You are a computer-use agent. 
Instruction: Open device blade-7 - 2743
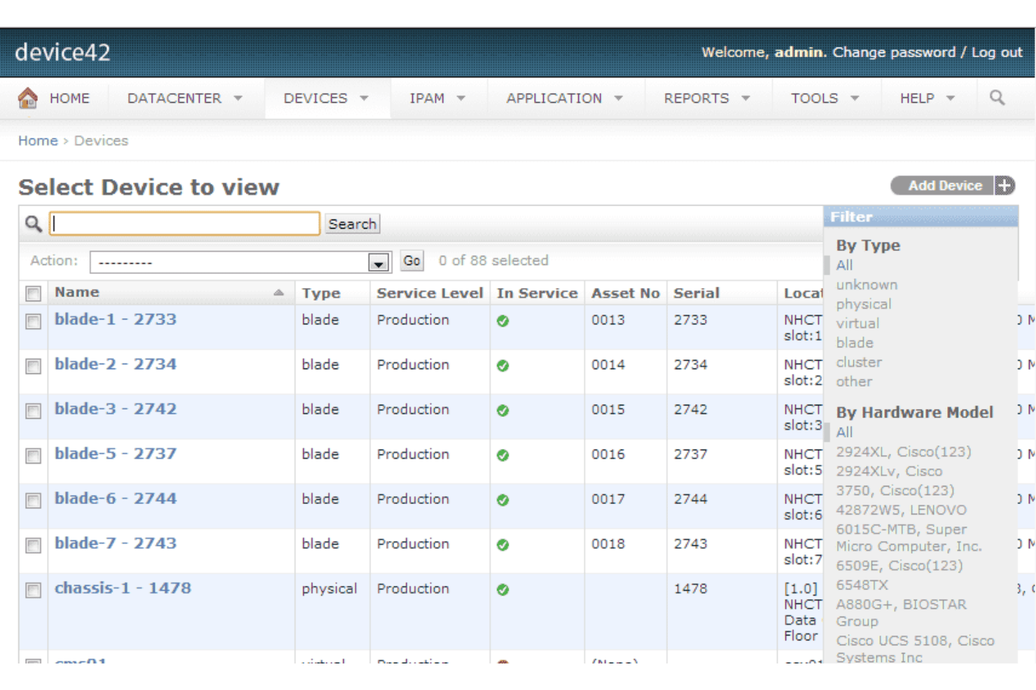pyautogui.click(x=115, y=543)
